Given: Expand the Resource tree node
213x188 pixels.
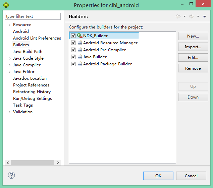Looking at the screenshot, I should (x=9, y=25).
